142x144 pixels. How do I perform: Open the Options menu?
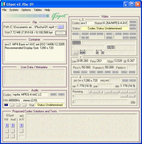26,10
